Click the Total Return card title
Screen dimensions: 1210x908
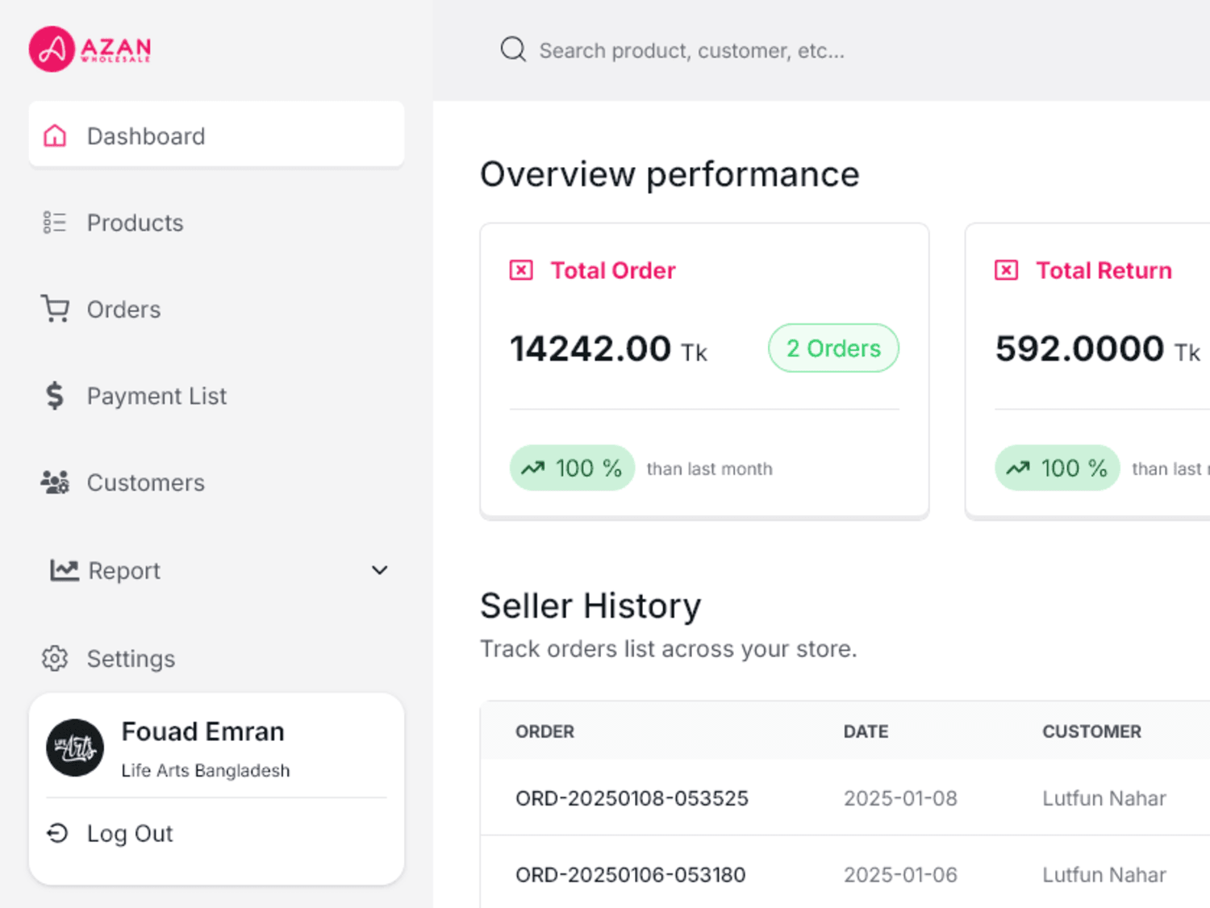pos(1104,270)
